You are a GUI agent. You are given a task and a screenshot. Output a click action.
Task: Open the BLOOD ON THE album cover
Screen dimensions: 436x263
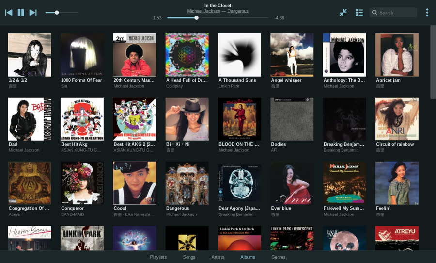pyautogui.click(x=239, y=119)
